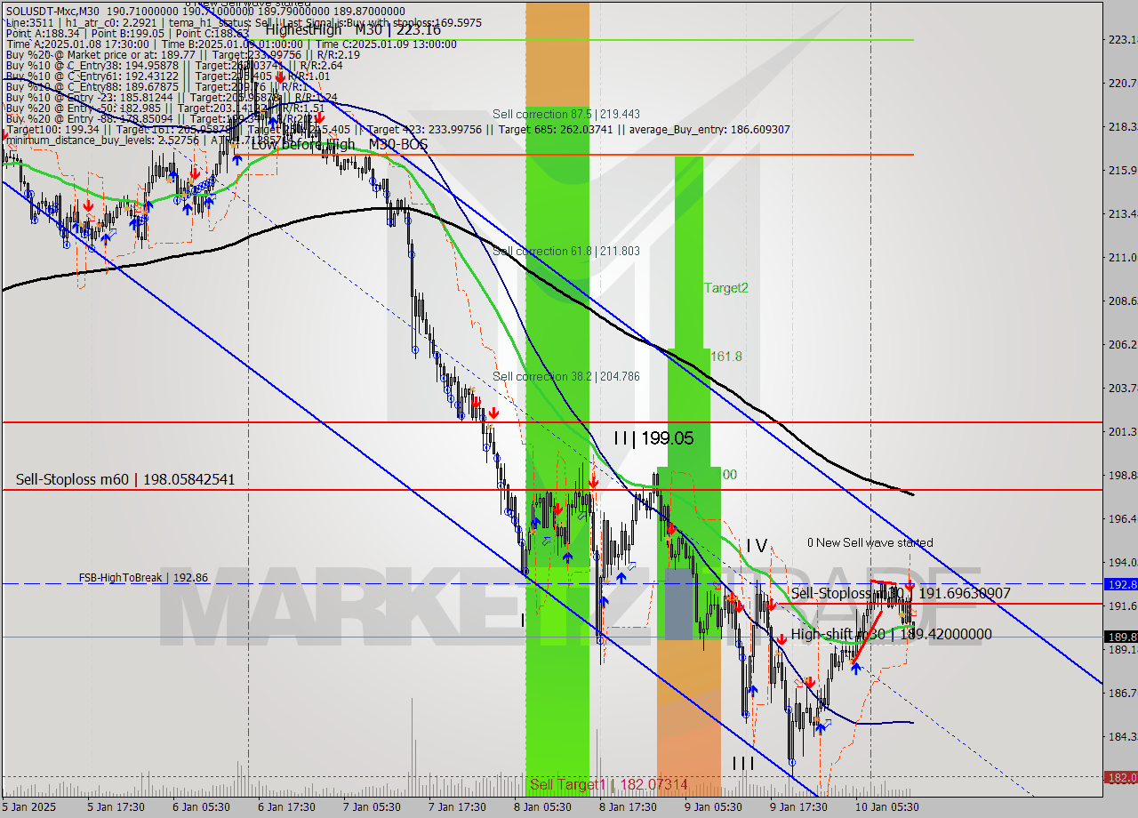Select the '8 Jan 17:30' time label
This screenshot has height=818, width=1138.
click(628, 807)
